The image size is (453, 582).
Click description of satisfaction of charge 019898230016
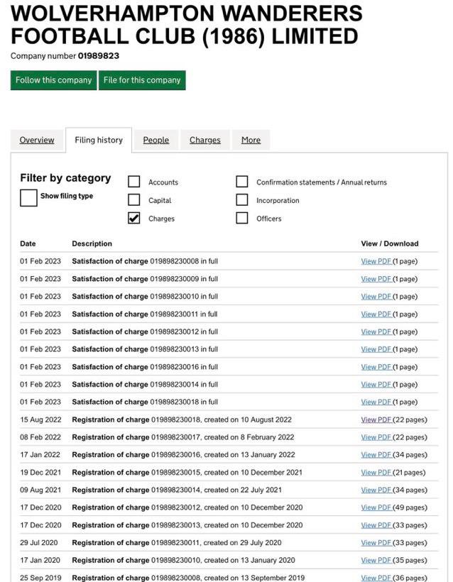point(145,367)
